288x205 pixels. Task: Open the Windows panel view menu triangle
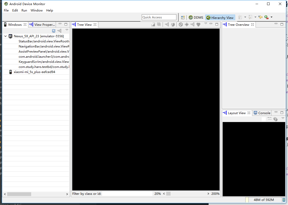tap(67, 30)
